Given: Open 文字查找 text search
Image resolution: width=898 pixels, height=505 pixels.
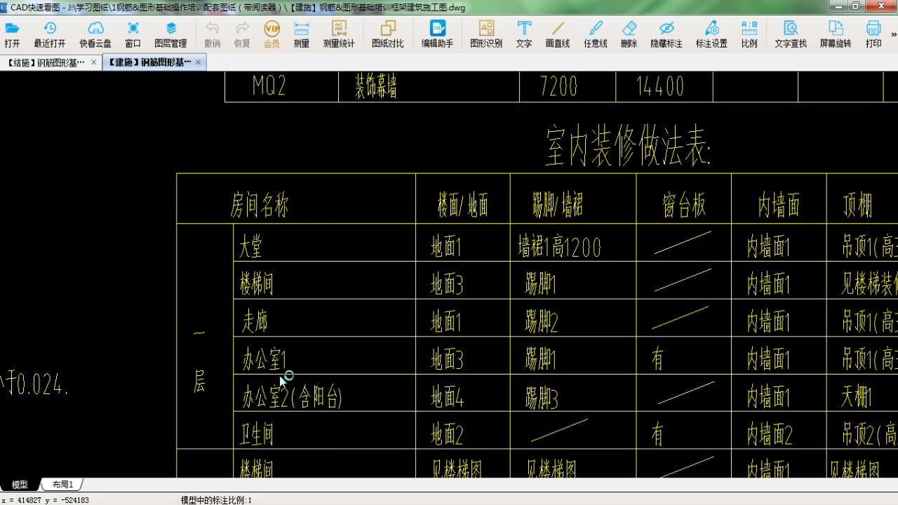Looking at the screenshot, I should tap(791, 34).
